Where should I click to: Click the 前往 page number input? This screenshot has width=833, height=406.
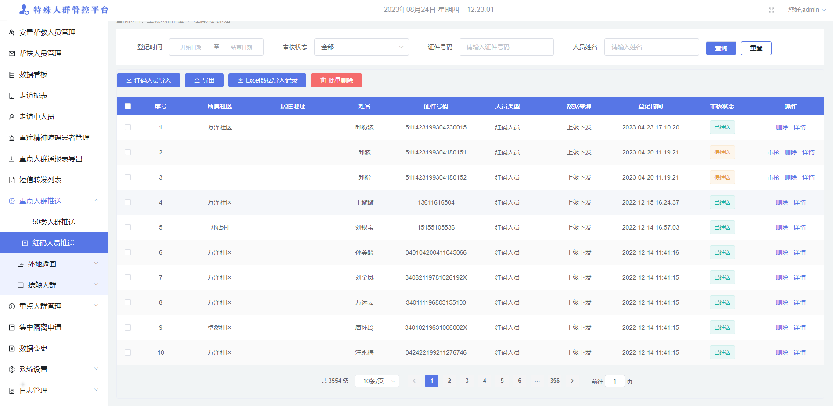[615, 381]
